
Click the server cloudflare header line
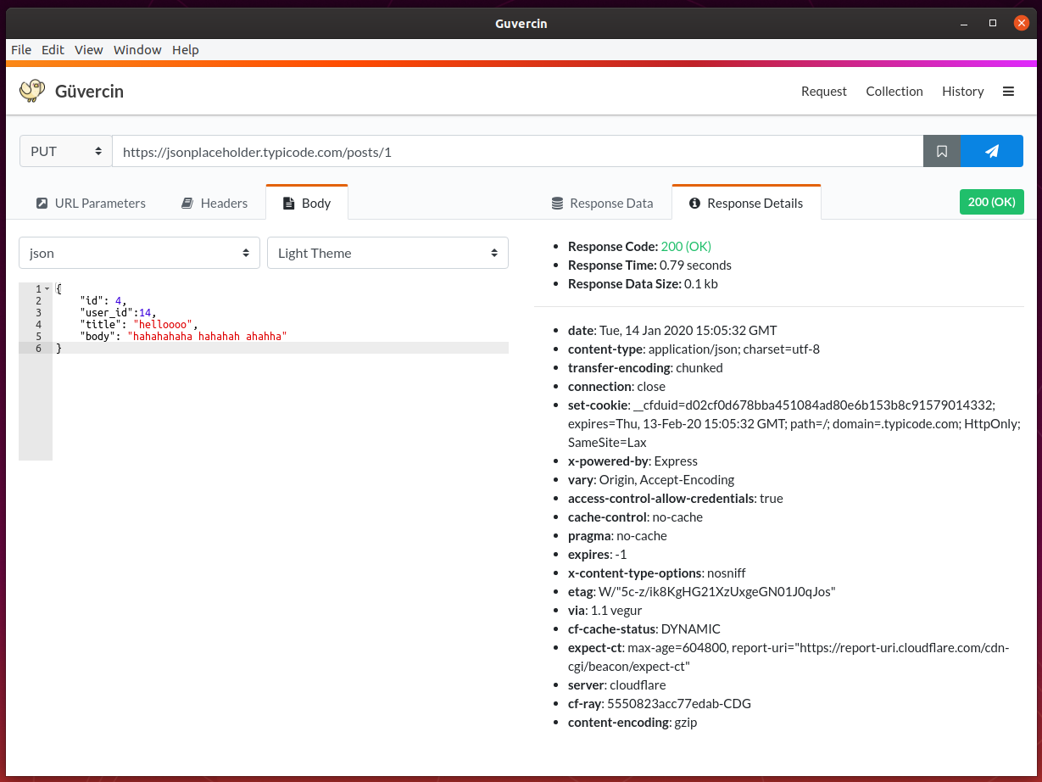[616, 684]
